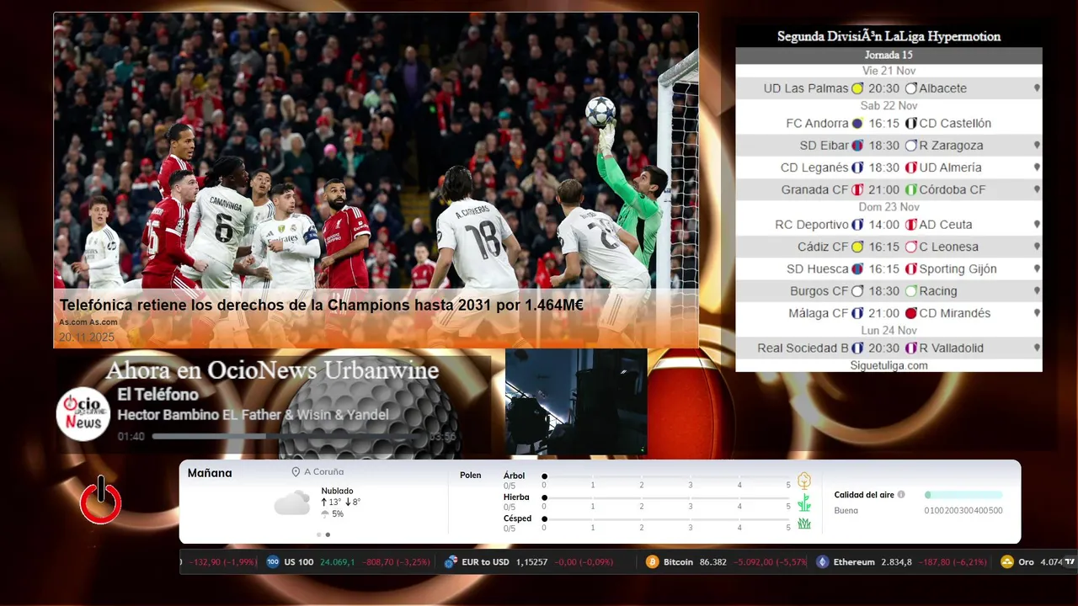Viewport: 1078px width, 606px height.
Task: Click the Albacete team crest
Action: point(911,88)
